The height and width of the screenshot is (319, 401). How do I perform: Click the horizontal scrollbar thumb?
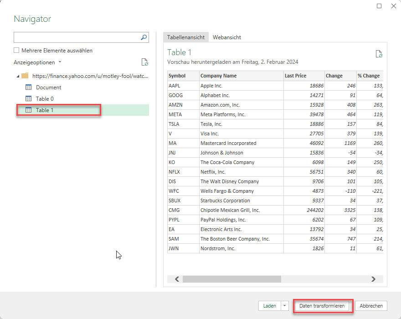pos(231,279)
